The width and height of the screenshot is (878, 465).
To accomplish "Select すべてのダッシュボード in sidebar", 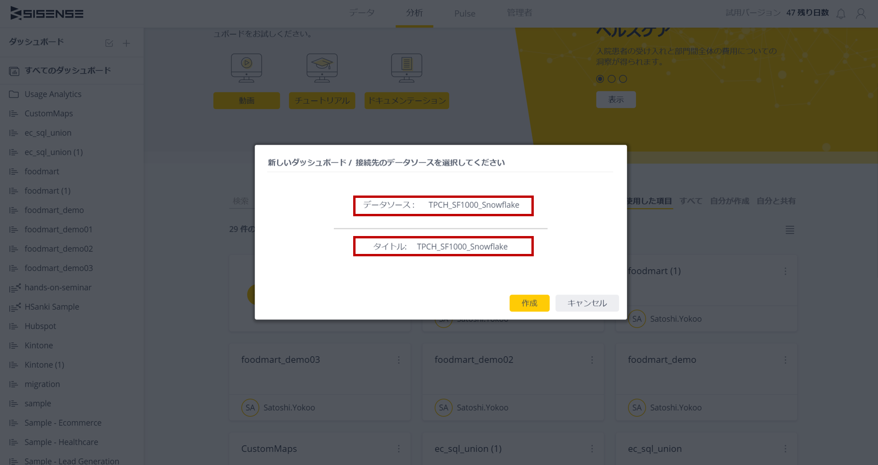I will [68, 71].
